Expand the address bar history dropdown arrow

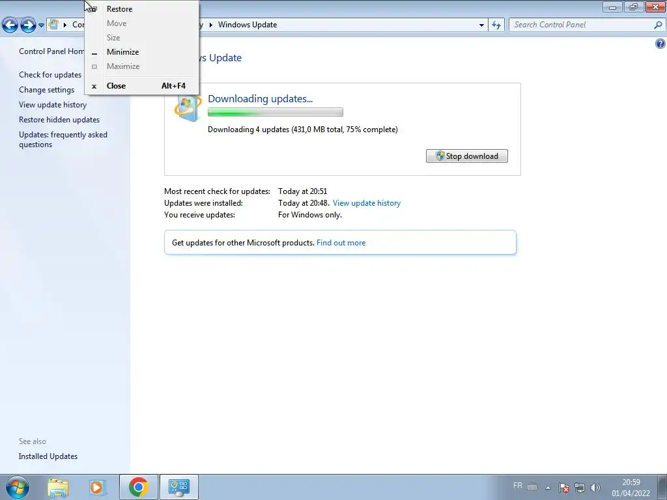[481, 25]
